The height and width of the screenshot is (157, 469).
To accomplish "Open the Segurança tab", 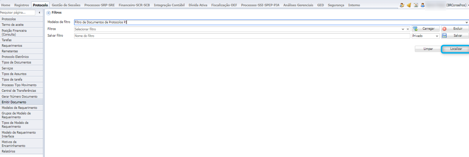I will click(x=336, y=5).
